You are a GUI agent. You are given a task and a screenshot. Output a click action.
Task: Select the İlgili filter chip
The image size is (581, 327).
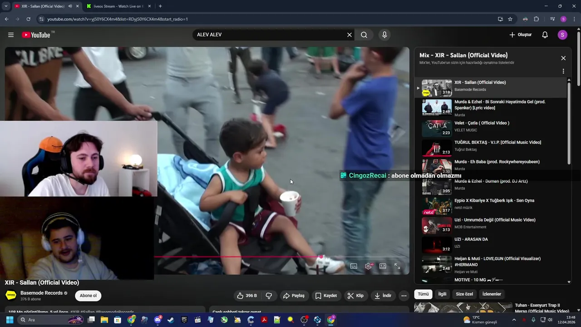(442, 294)
